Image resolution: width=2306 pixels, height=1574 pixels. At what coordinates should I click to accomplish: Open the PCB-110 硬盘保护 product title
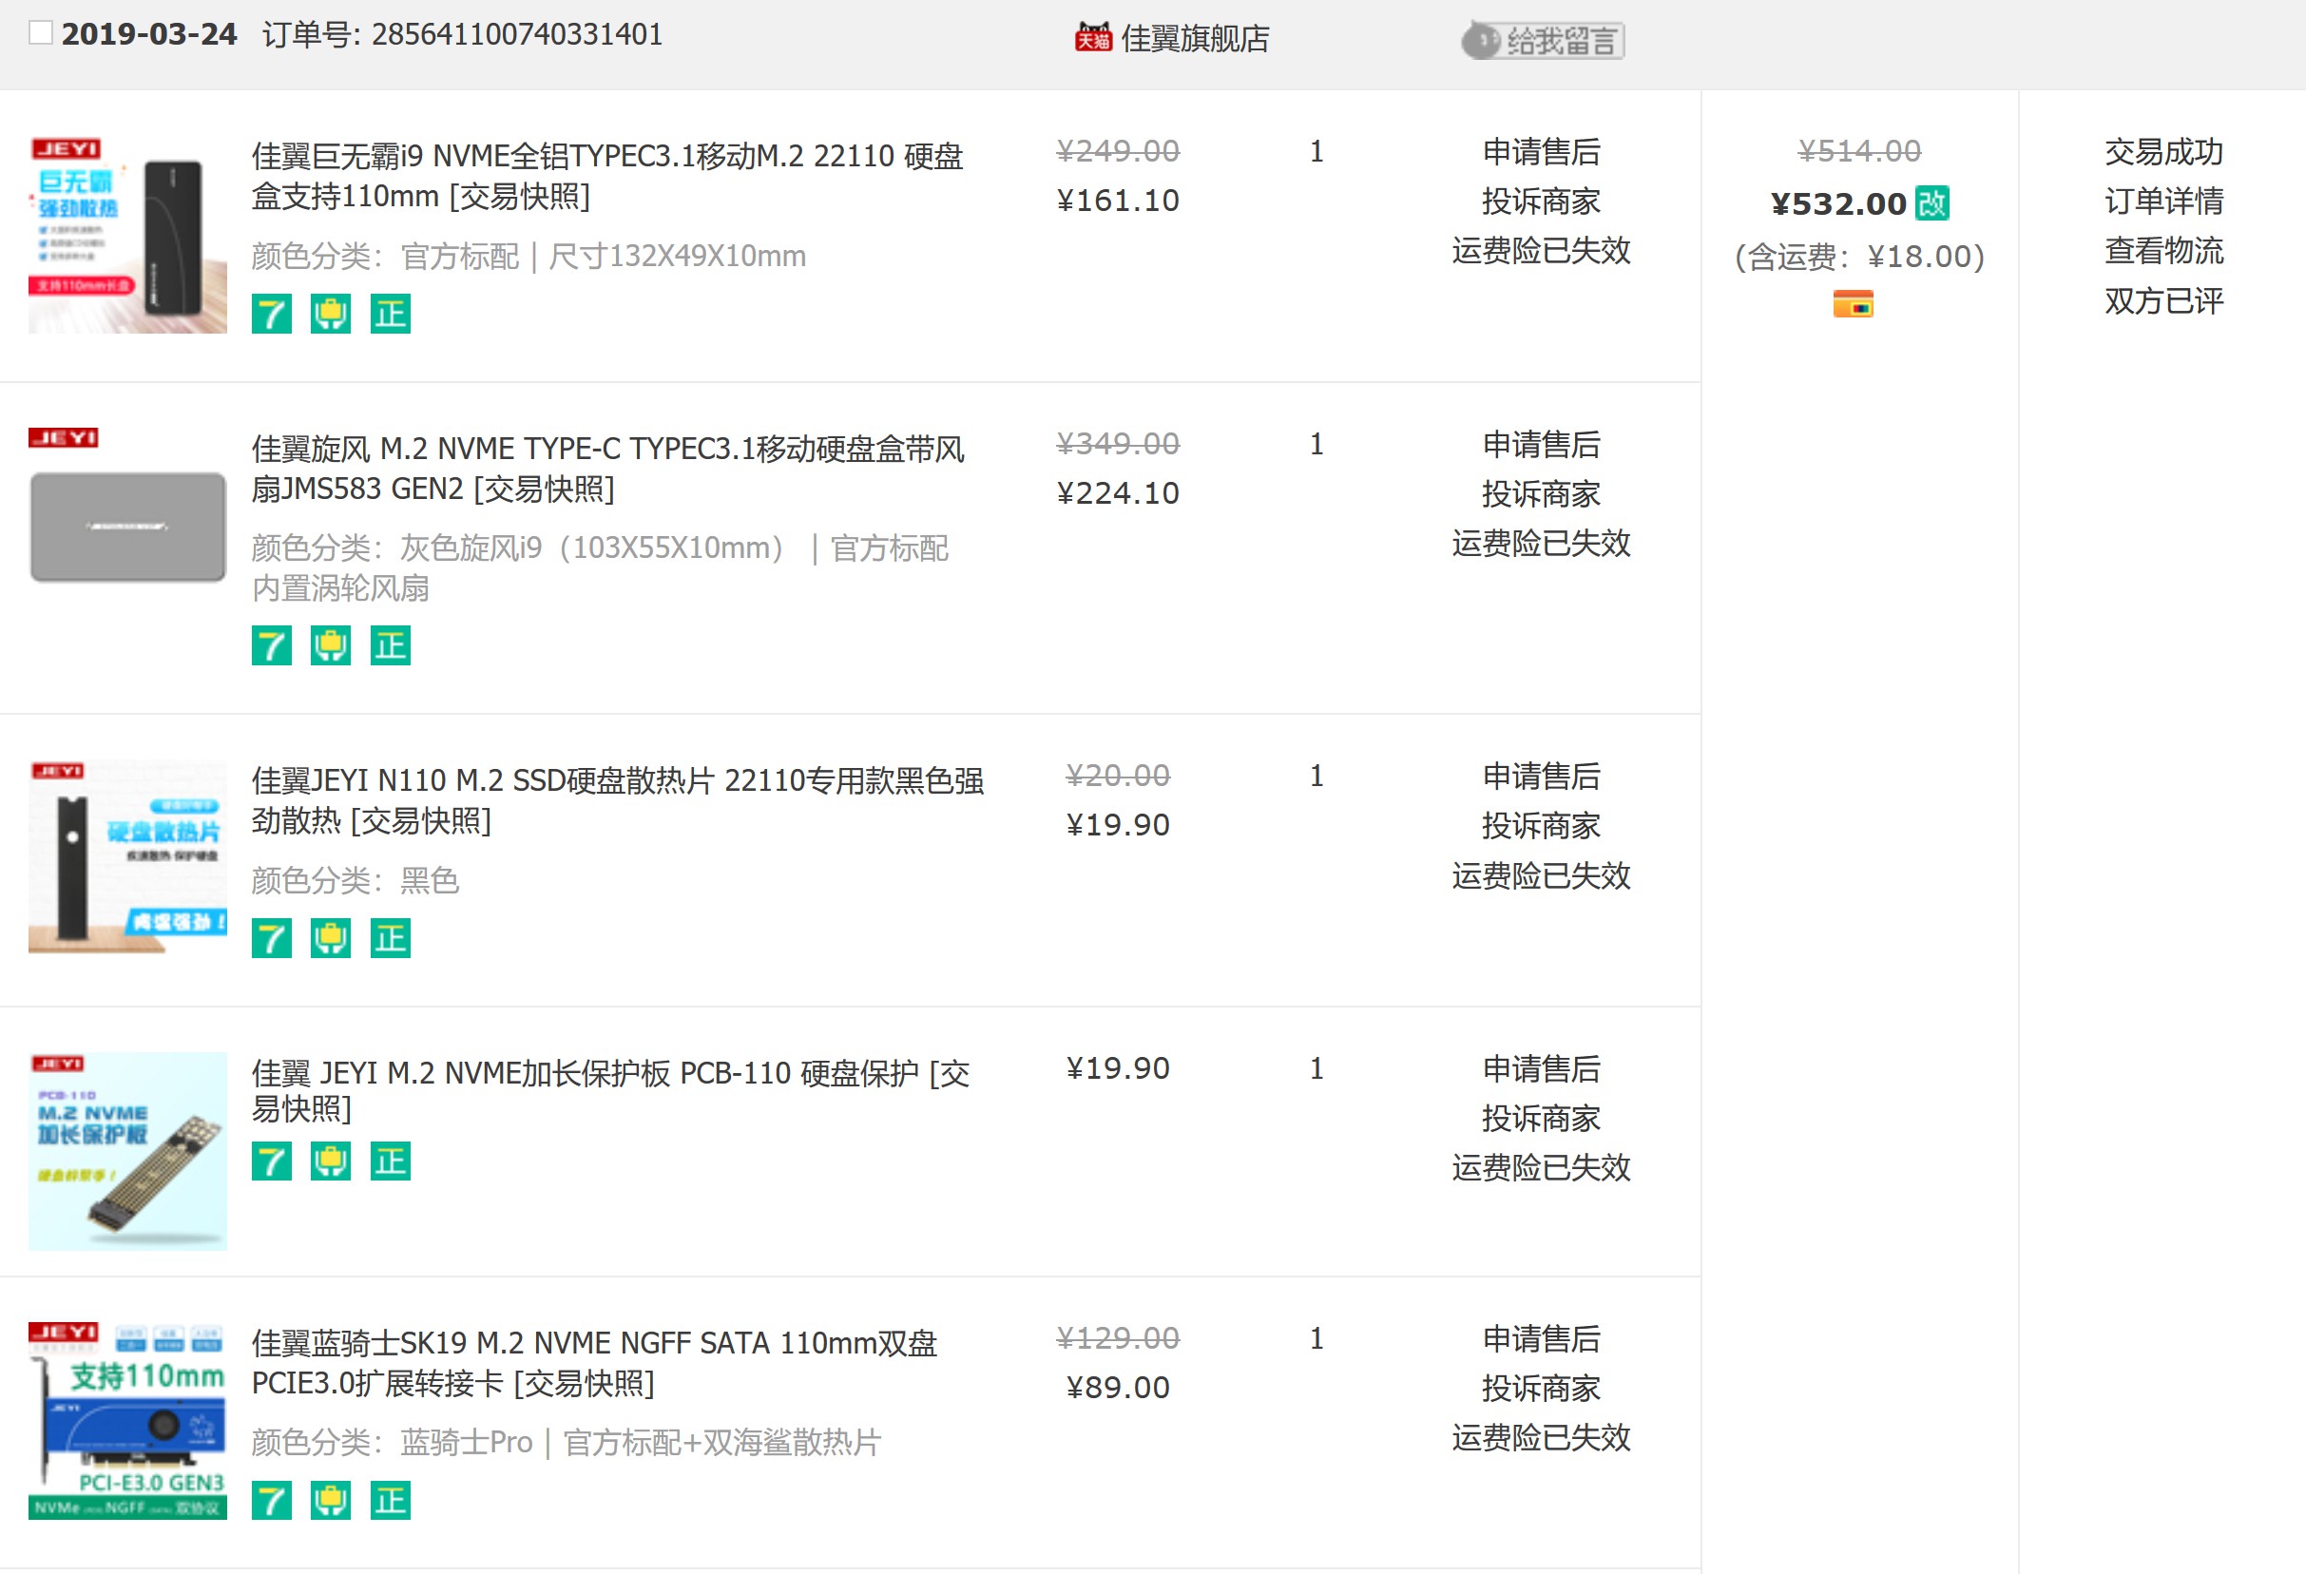point(610,1091)
